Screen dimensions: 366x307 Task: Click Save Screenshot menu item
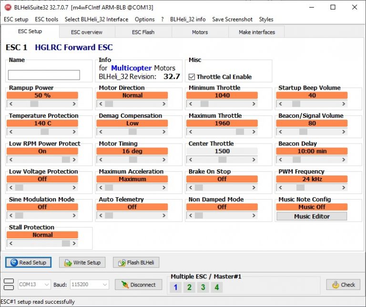(x=232, y=20)
